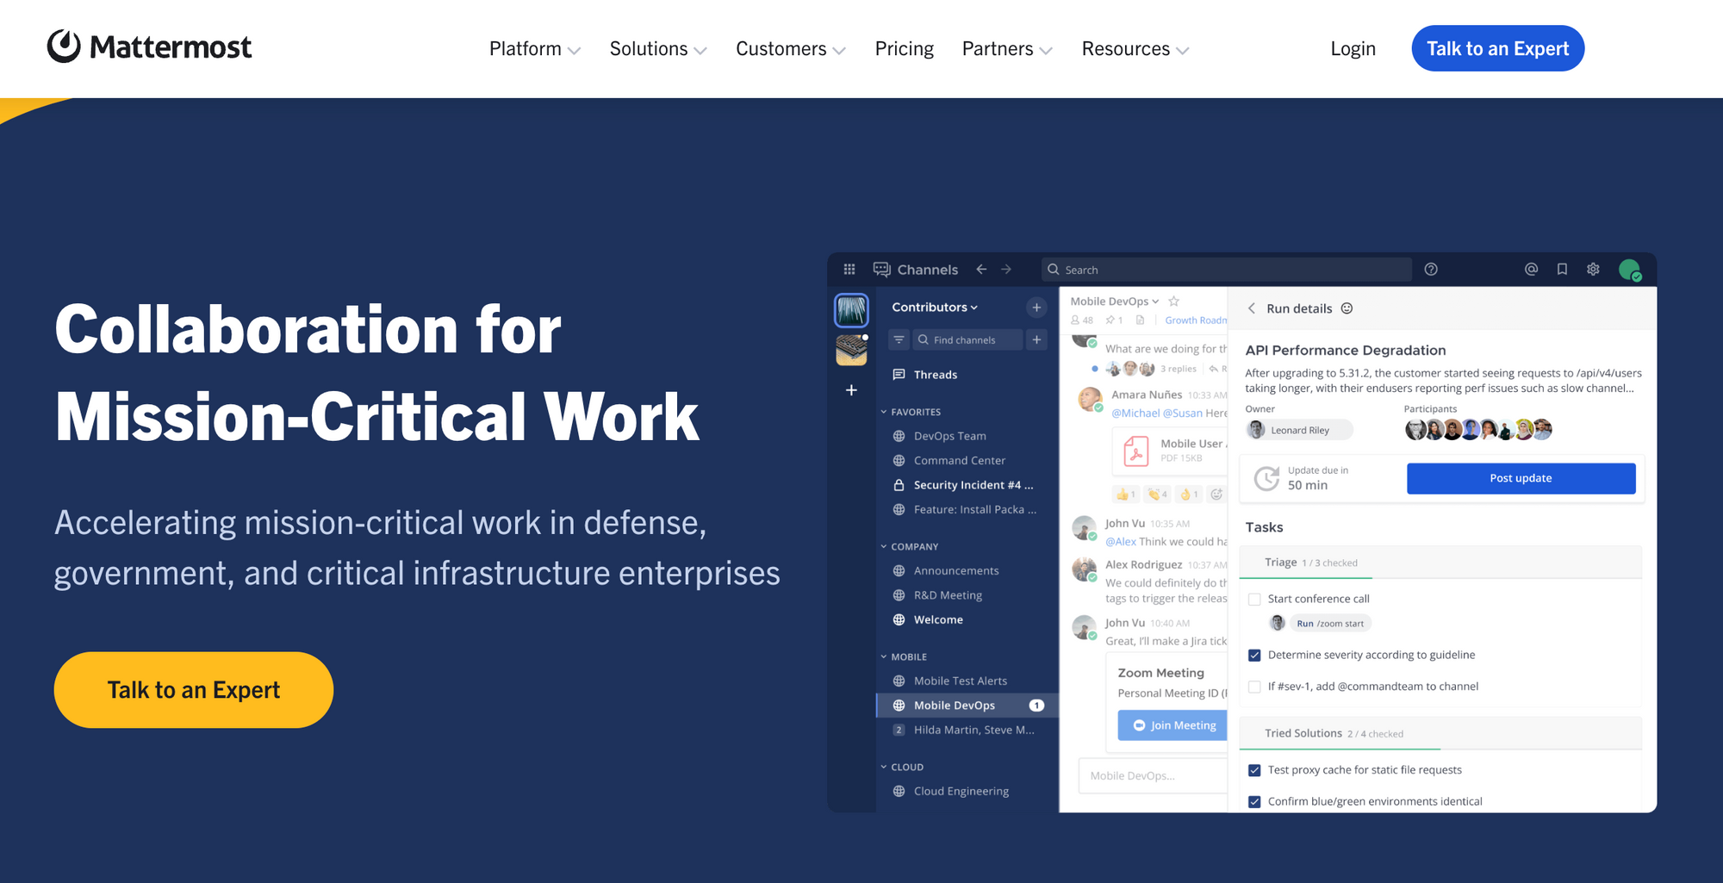The height and width of the screenshot is (883, 1723).
Task: Click the Run /zoom start command
Action: pyautogui.click(x=1330, y=624)
